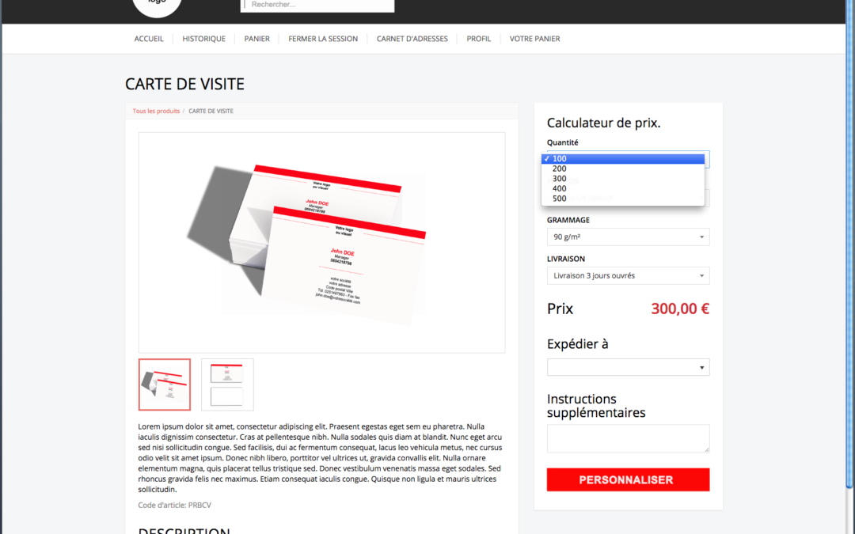Go to the Accueil menu item

149,39
